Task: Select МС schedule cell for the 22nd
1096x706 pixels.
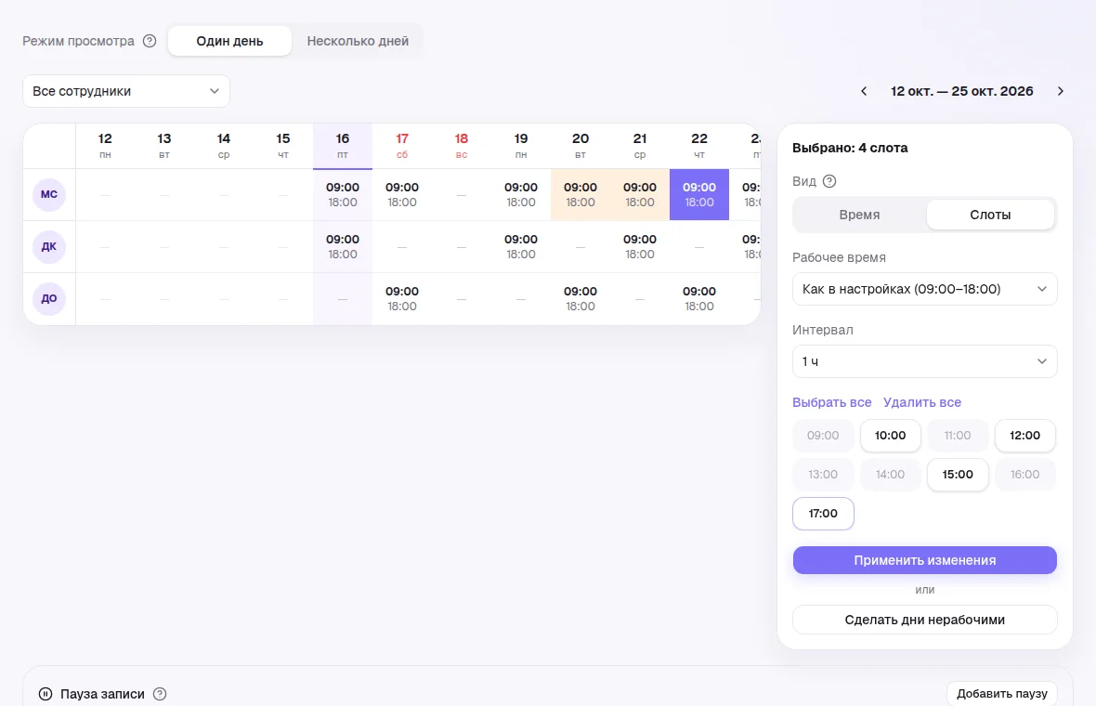Action: (x=699, y=195)
